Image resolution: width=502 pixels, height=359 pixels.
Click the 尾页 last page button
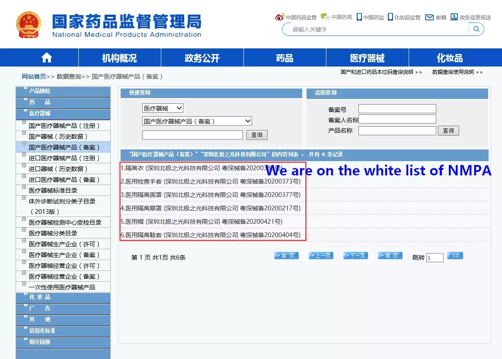click(x=390, y=256)
